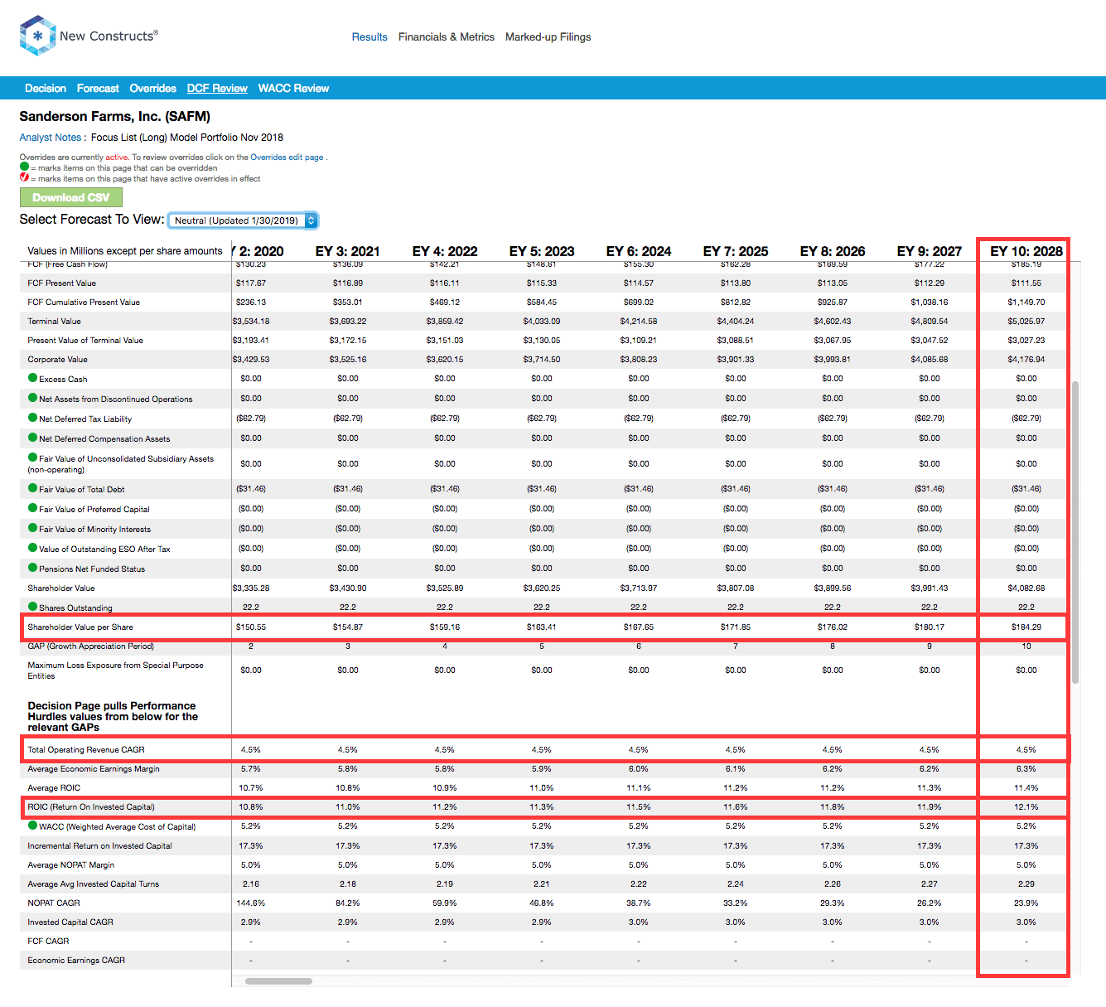
Task: Click the vertical scrollbar thumb beside the table
Action: [x=1075, y=532]
